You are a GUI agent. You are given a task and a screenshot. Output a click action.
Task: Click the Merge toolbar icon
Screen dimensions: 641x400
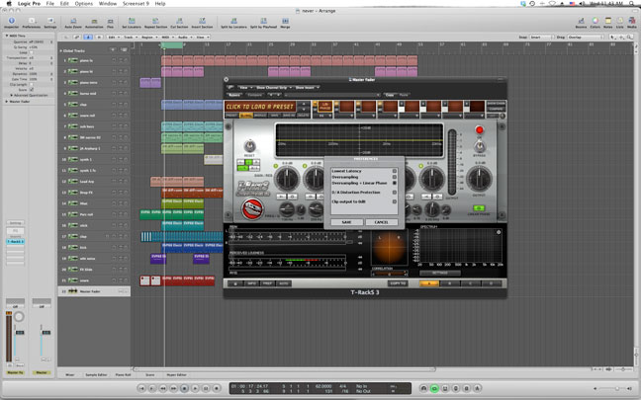[285, 22]
